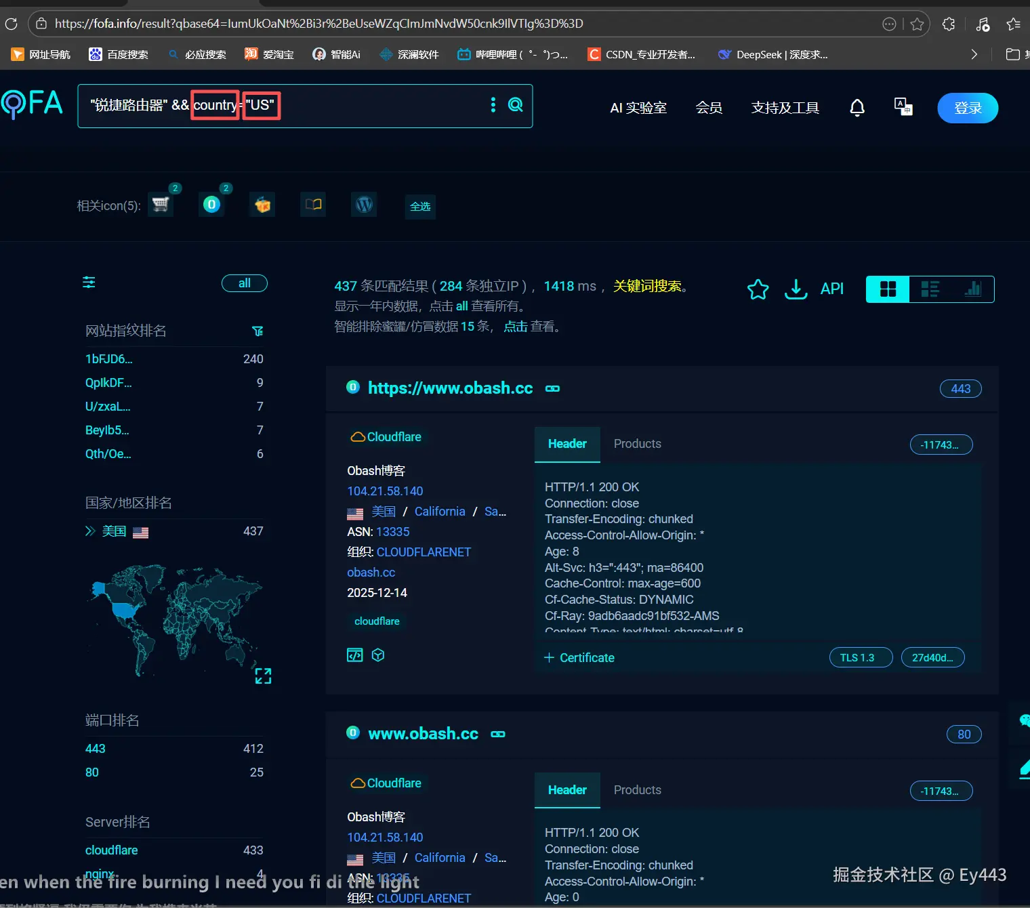Open www.obash.cc second result link
The height and width of the screenshot is (908, 1030).
click(x=423, y=734)
